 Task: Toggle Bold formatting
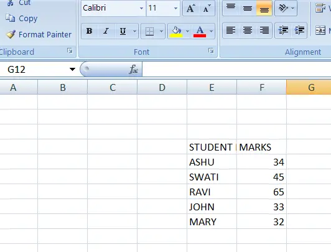pos(90,31)
